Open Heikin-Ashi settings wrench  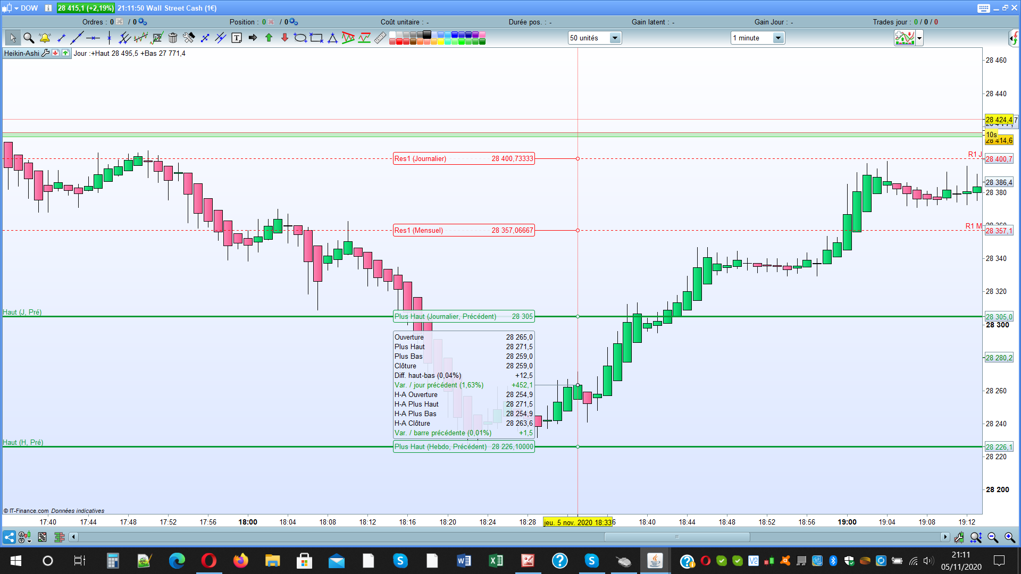coord(46,53)
